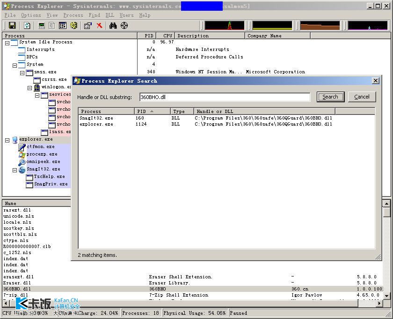Sort main list by Description column header
This screenshot has height=319, width=393.
(210, 36)
